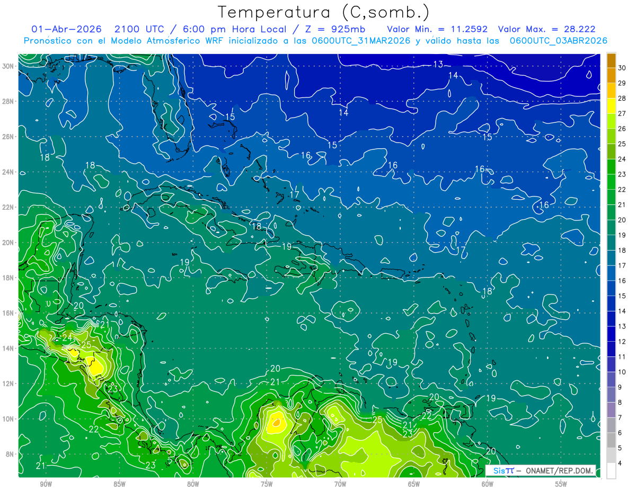Click the 75W longitude axis label

coord(267,484)
